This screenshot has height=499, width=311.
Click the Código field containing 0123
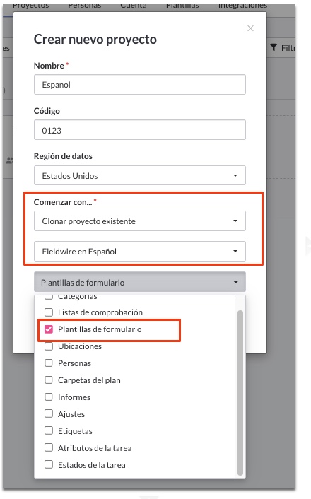[140, 130]
